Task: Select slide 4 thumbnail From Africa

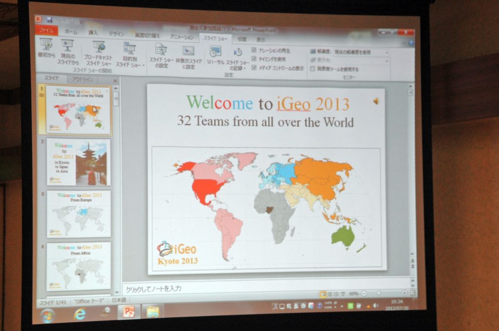Action: (78, 266)
